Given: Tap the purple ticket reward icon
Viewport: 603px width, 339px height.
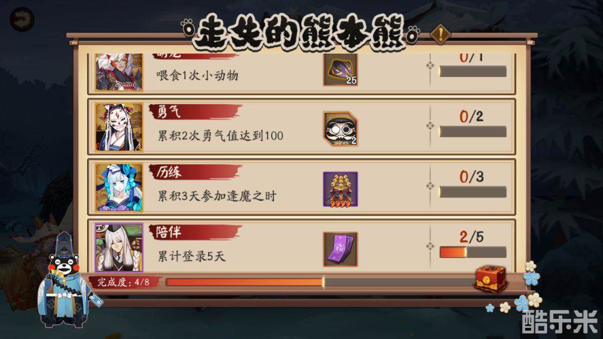Looking at the screenshot, I should coord(341,249).
